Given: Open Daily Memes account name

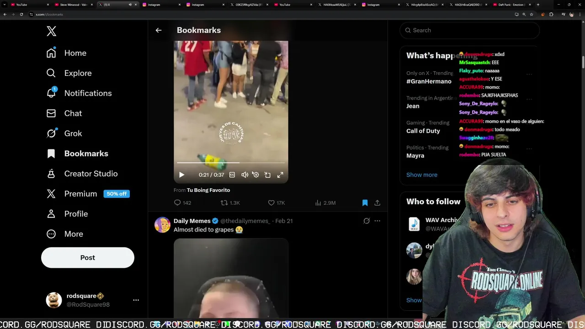Looking at the screenshot, I should pyautogui.click(x=192, y=221).
